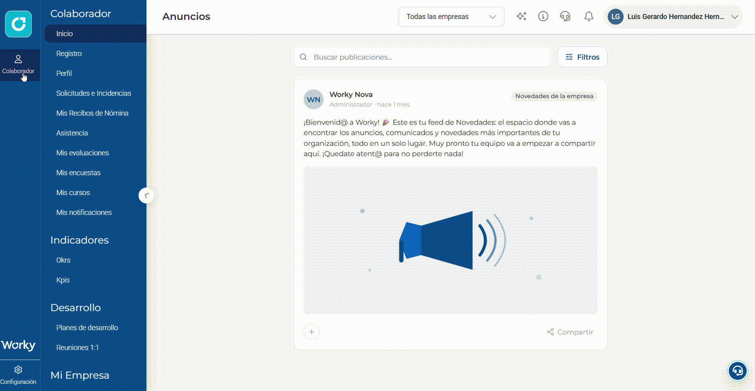Go to Mis cursos
This screenshot has height=391, width=755.
coord(73,192)
